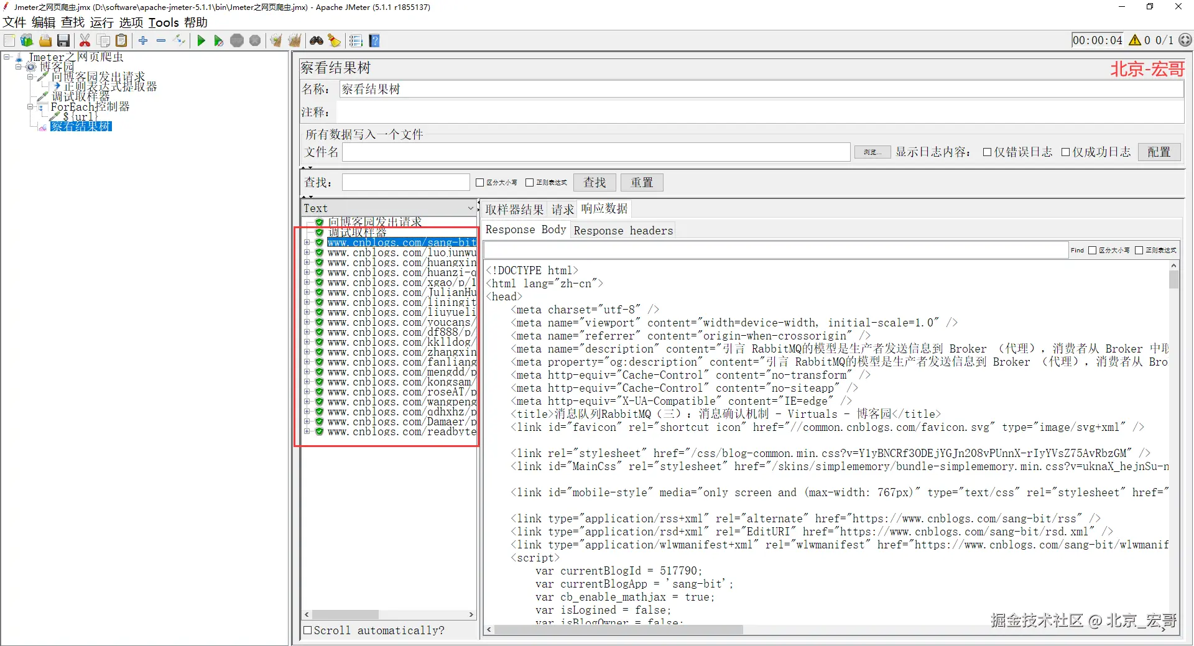Viewport: 1194px width, 646px height.
Task: Click the binoculars Search icon
Action: pyautogui.click(x=317, y=41)
